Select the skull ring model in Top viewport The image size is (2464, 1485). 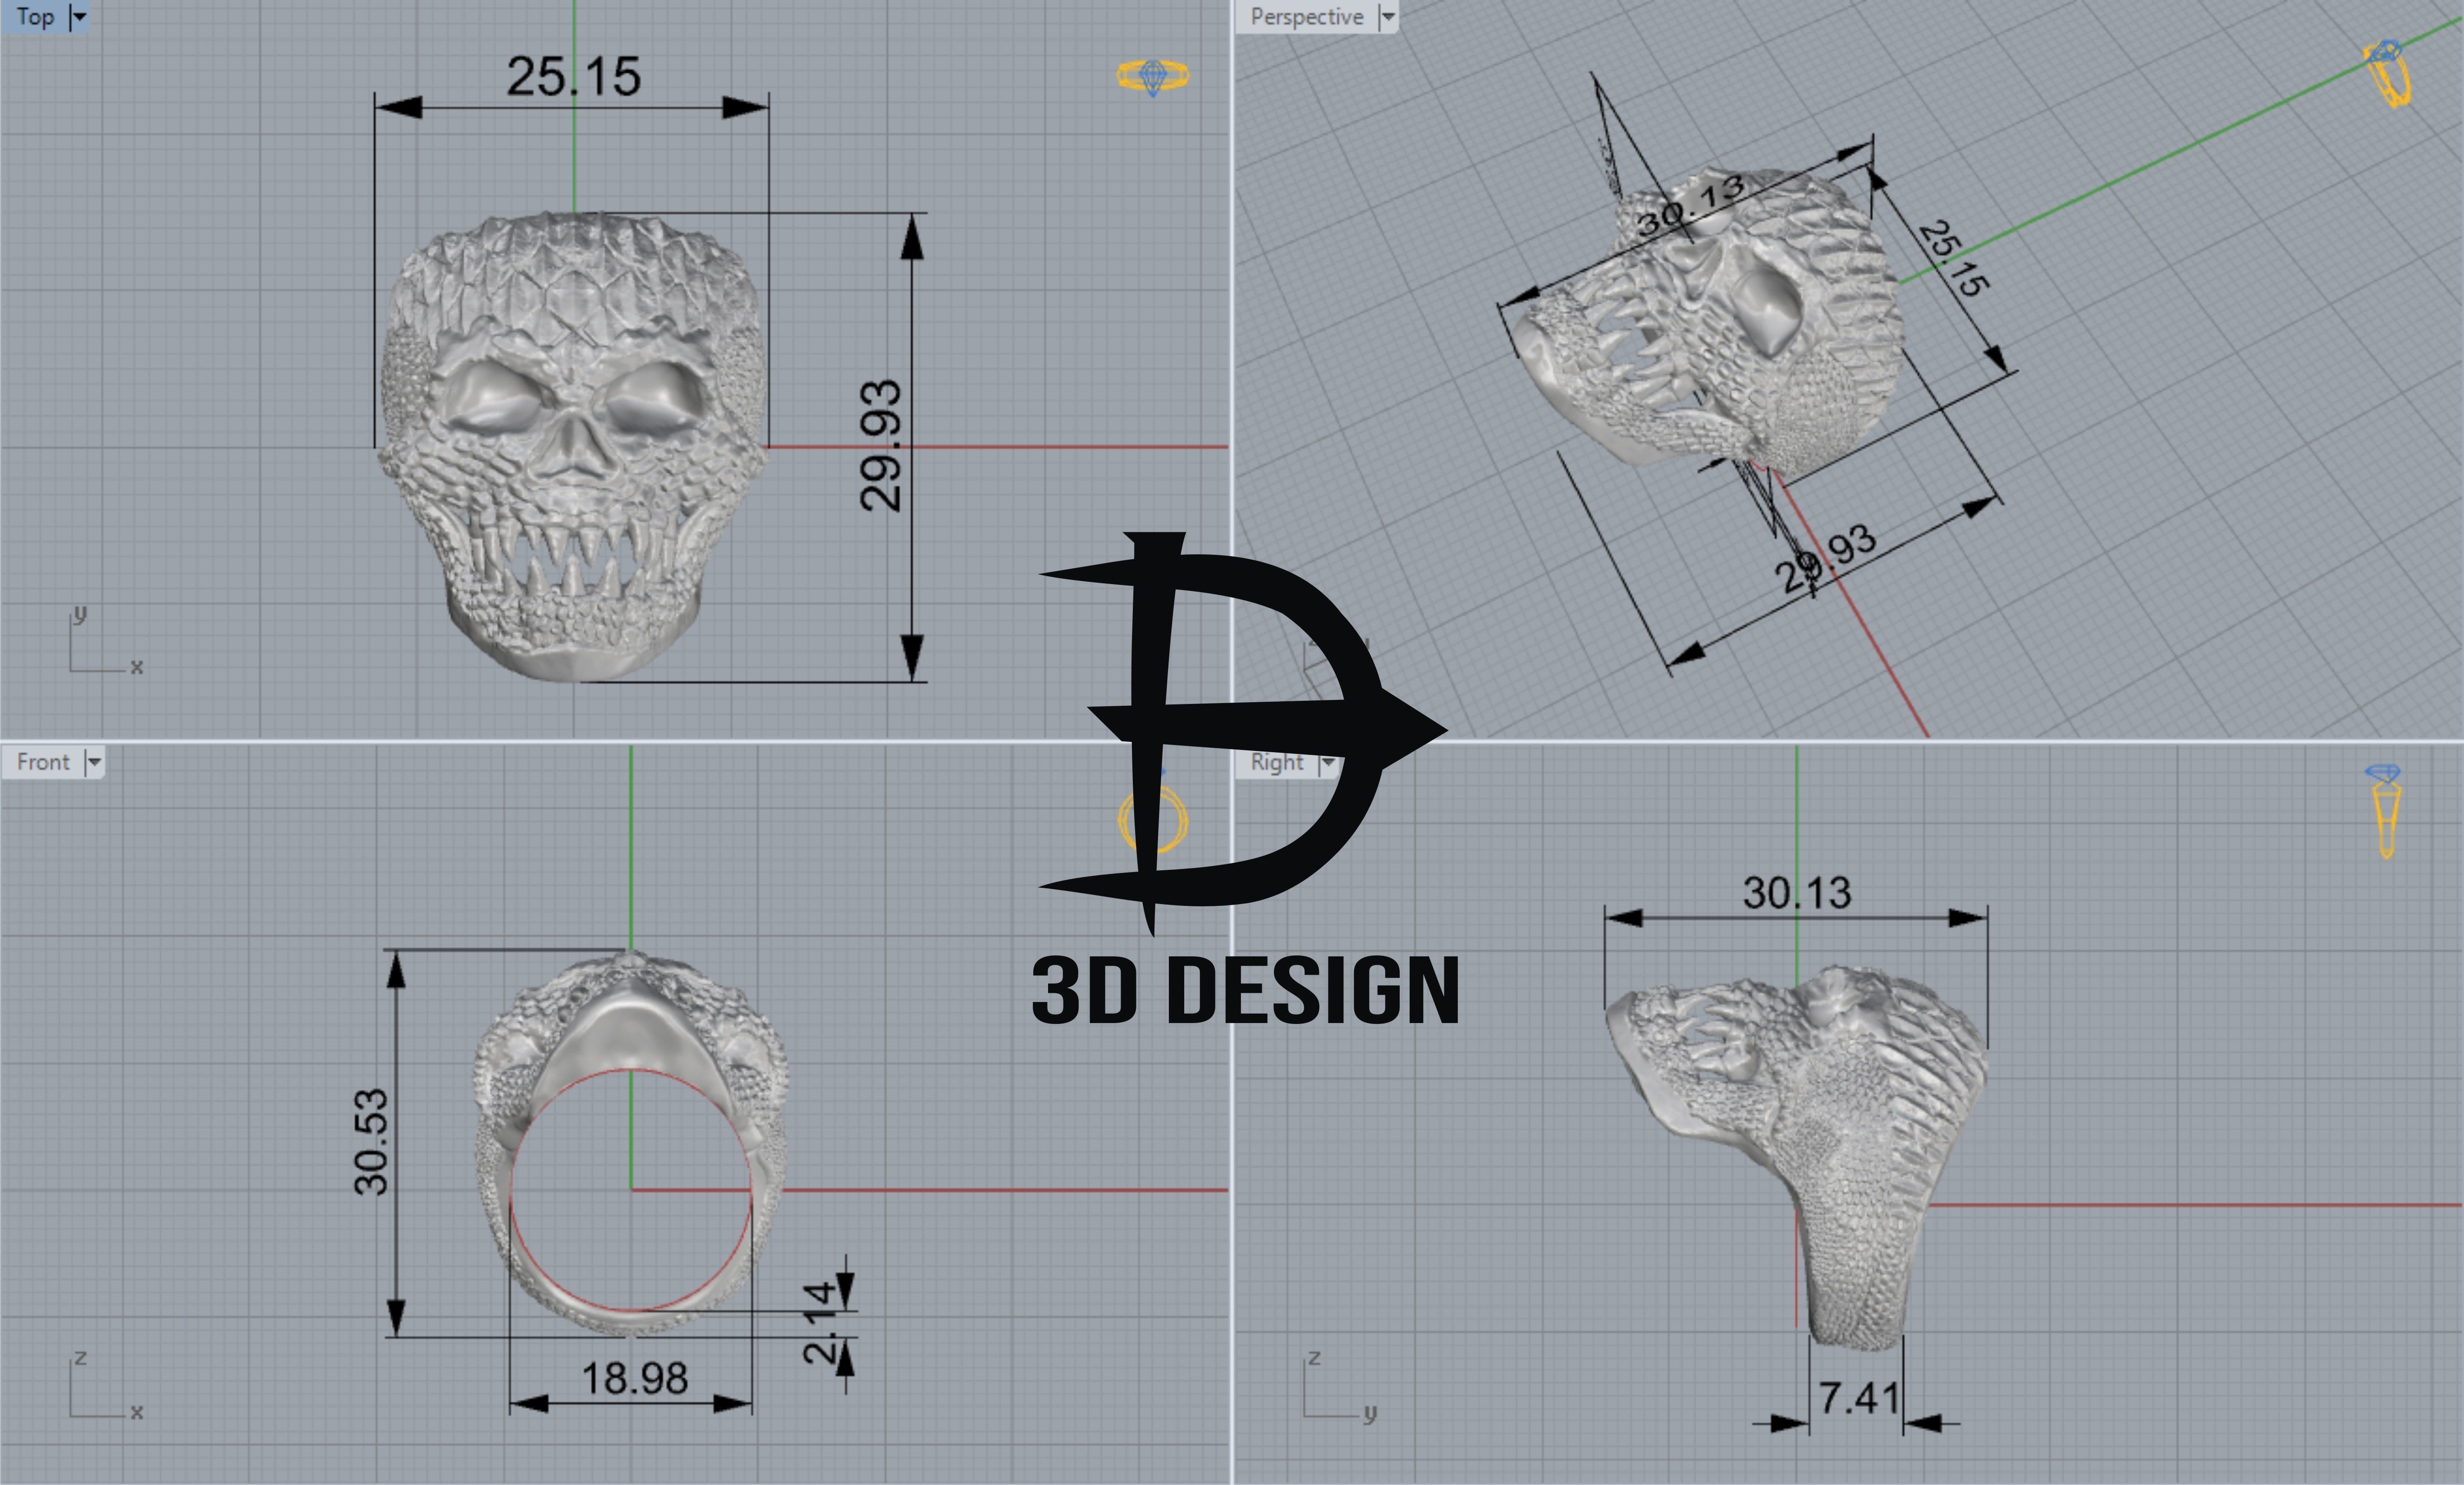point(573,446)
